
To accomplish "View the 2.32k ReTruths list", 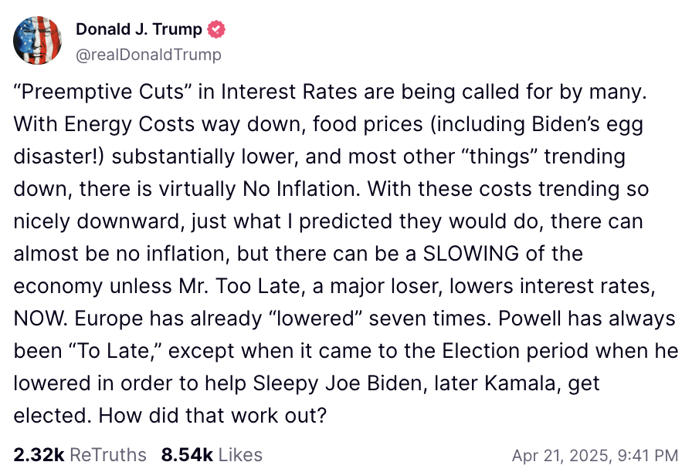I will tap(80, 455).
